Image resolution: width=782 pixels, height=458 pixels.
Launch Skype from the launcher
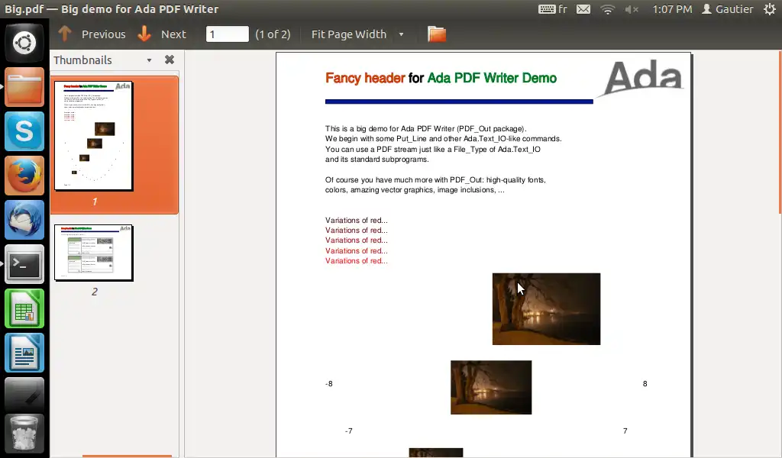[x=24, y=131]
